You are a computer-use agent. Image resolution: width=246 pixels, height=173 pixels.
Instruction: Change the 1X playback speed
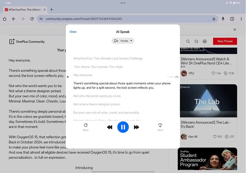pyautogui.click(x=160, y=126)
